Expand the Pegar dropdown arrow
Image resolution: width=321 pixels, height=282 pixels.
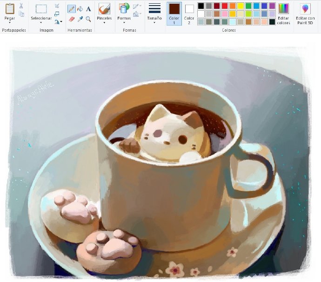(10, 22)
